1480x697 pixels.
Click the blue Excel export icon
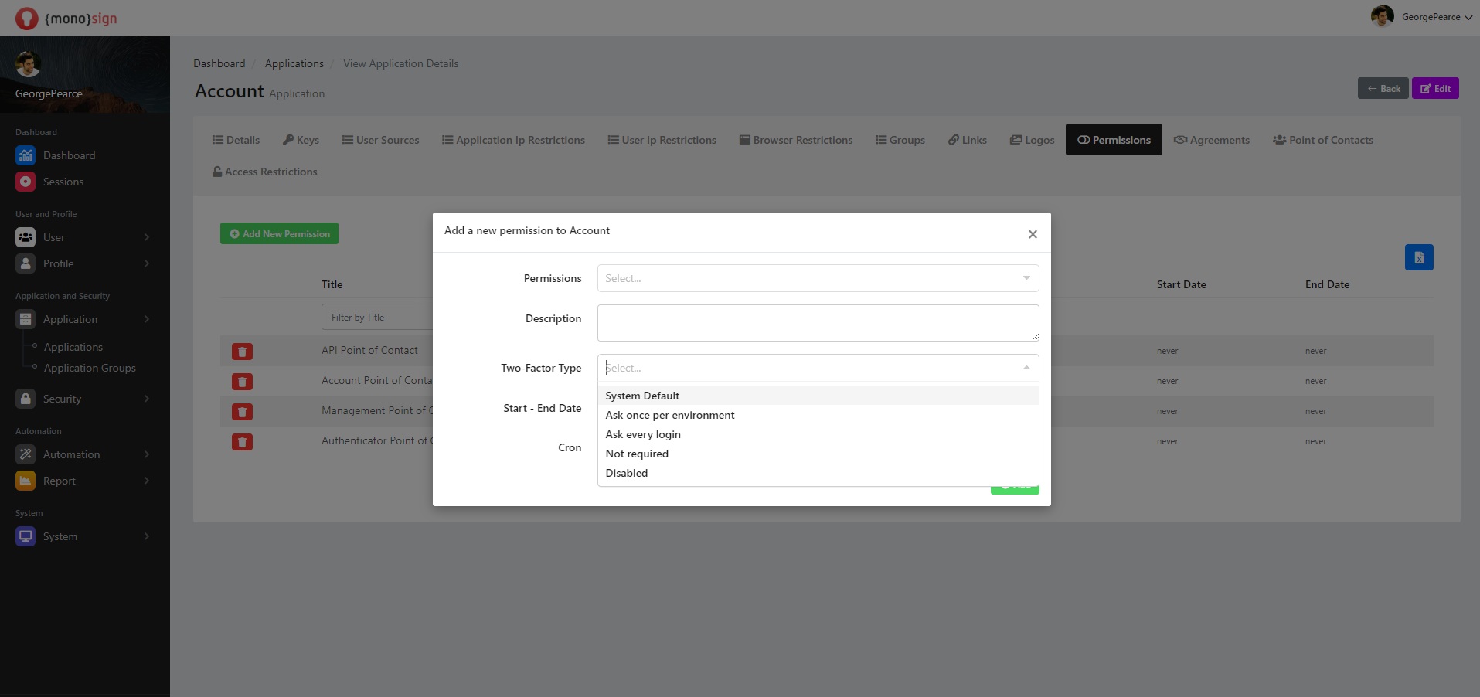pyautogui.click(x=1418, y=258)
